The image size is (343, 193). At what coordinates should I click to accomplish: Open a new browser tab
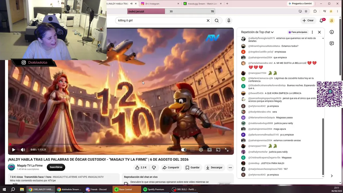click(227, 4)
